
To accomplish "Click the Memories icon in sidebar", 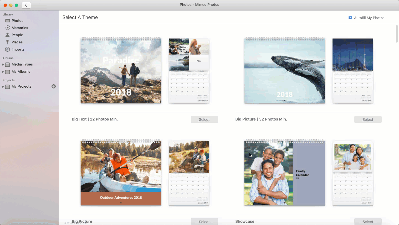I will pyautogui.click(x=7, y=28).
